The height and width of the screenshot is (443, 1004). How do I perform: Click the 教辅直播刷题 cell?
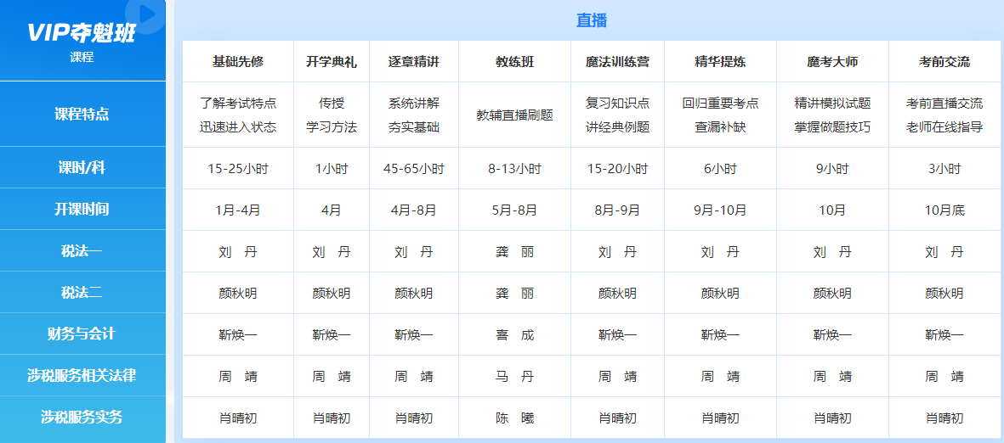coord(515,115)
